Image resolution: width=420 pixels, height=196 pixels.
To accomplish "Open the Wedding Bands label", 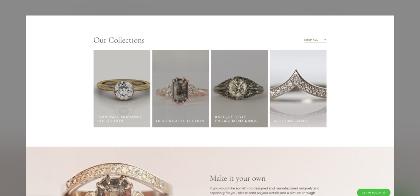I will (291, 121).
